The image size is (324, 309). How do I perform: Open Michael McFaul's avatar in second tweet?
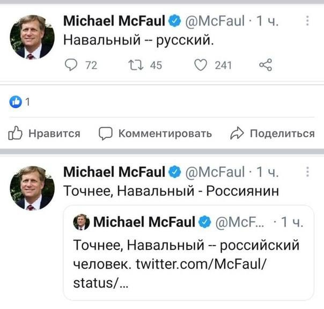[32, 187]
